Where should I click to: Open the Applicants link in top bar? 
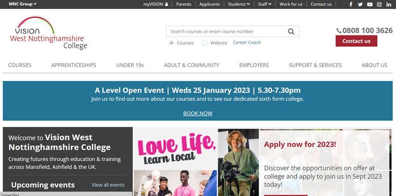tap(210, 4)
